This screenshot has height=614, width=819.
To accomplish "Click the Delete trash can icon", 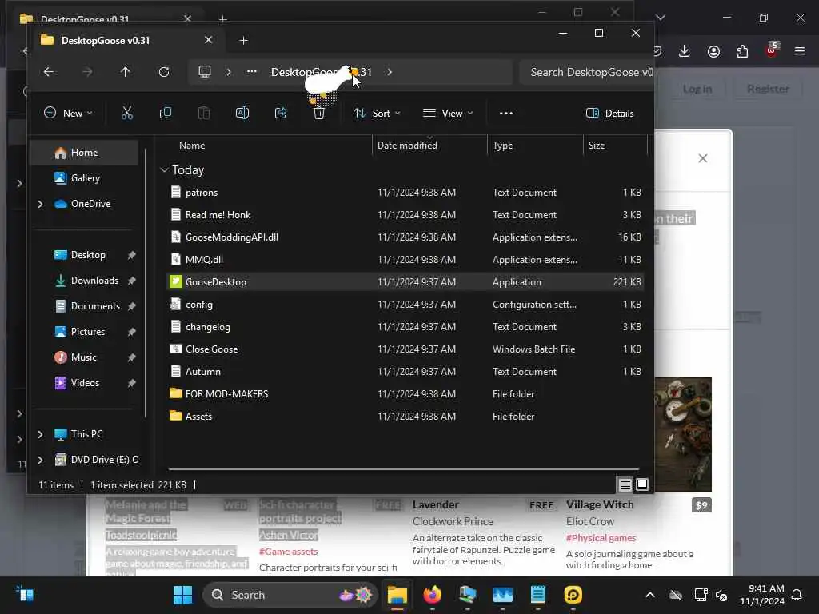I will (x=318, y=113).
